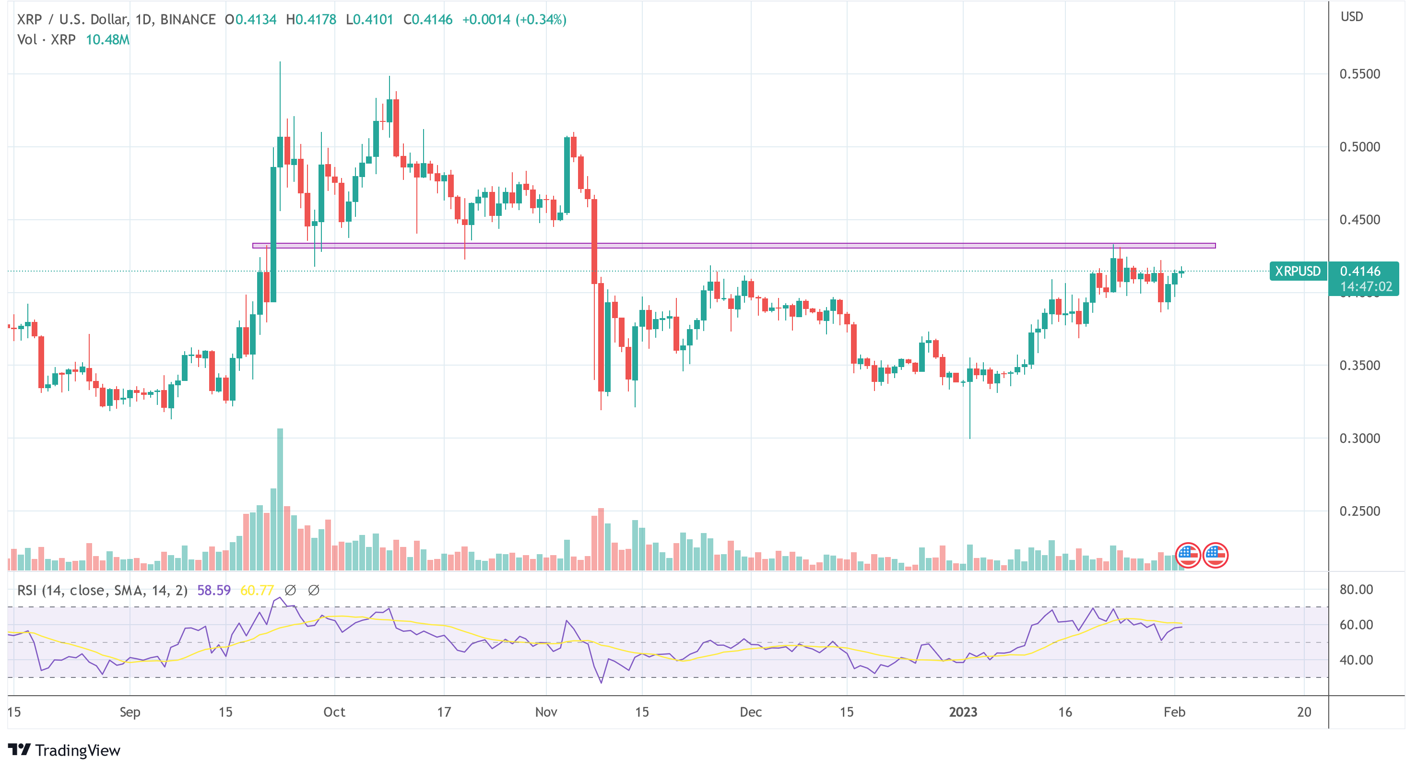Click the tallest volume bar in late September
Screen dimensions: 1417x771
pos(280,499)
